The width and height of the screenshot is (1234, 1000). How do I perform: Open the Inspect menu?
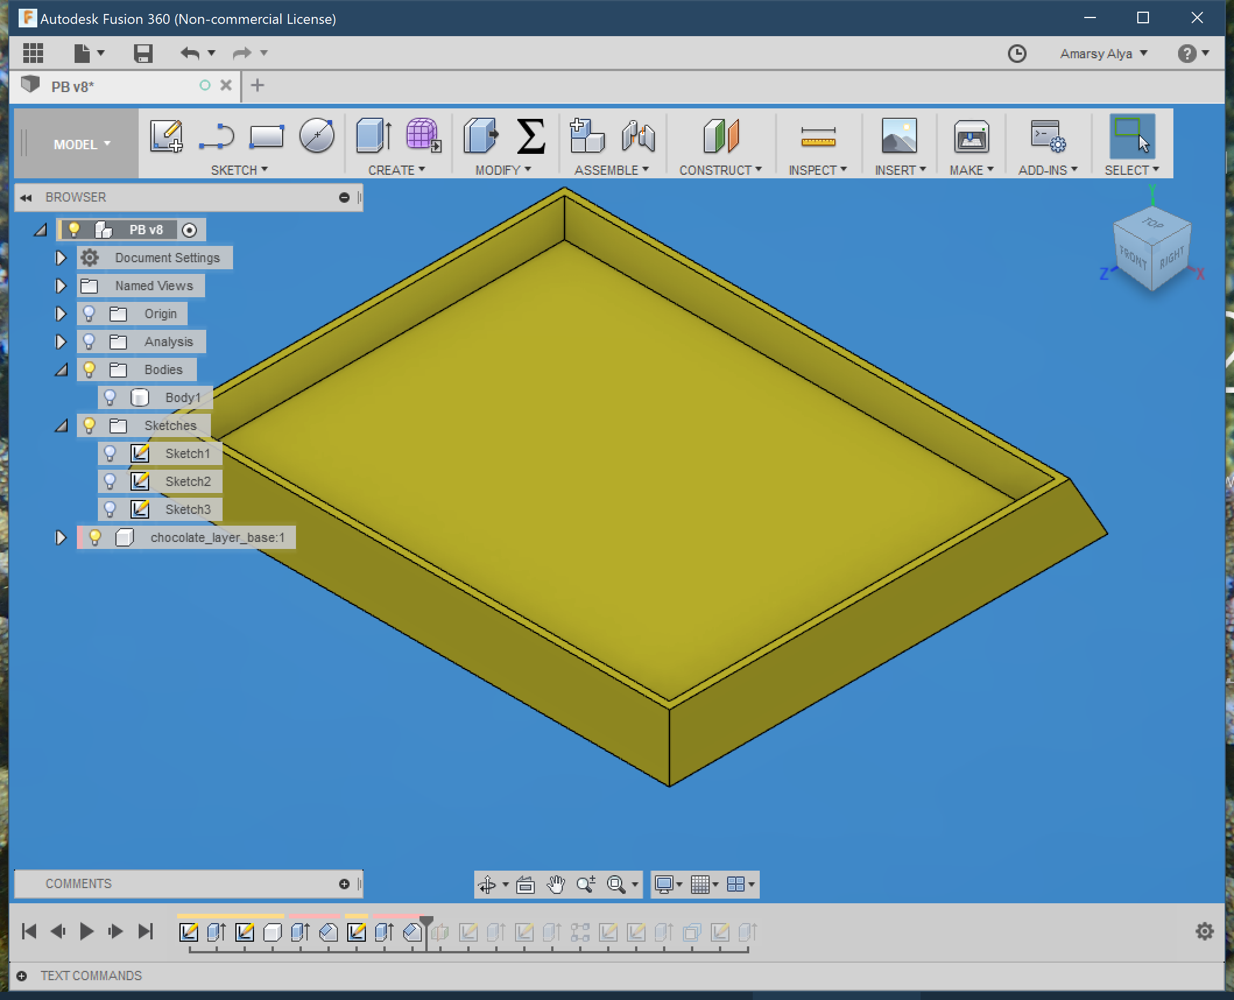click(x=816, y=170)
